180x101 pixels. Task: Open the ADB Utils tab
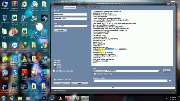coord(90,7)
